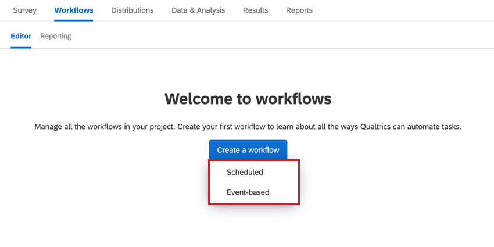Click the Create a workflow button

[248, 150]
